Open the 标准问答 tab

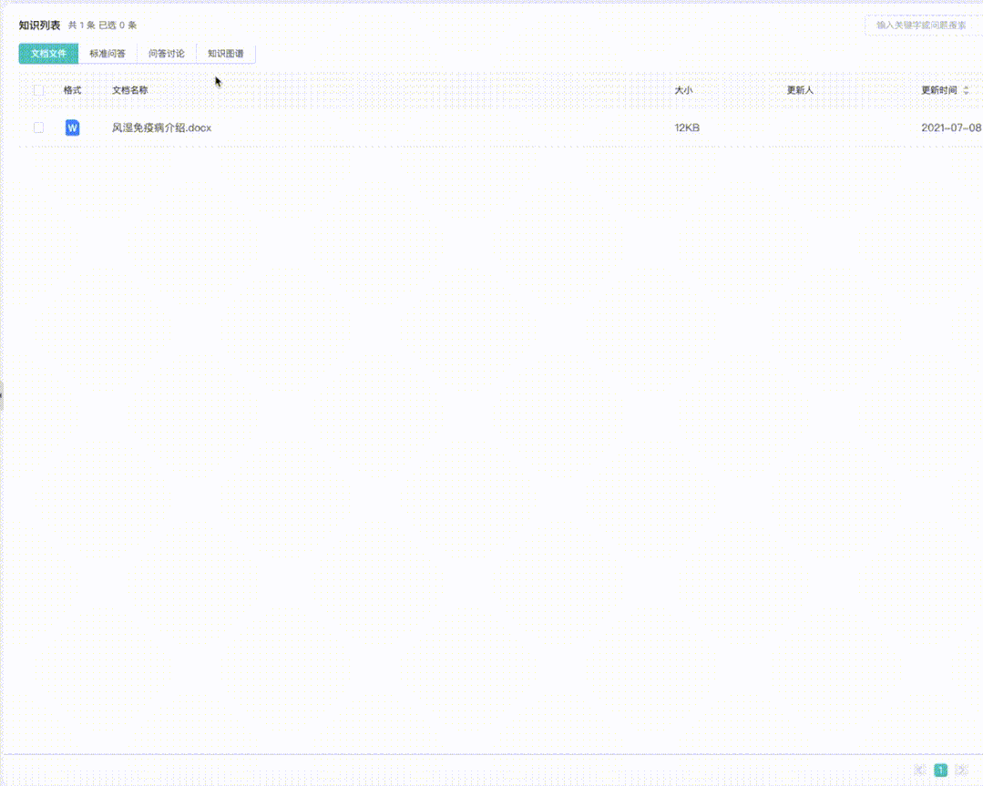(108, 54)
